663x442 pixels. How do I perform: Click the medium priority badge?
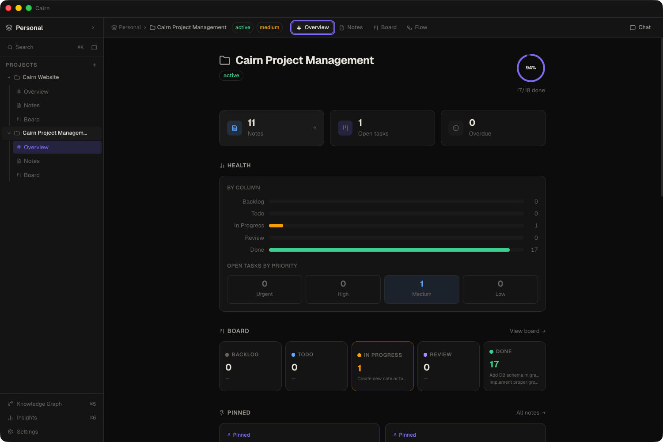click(269, 27)
